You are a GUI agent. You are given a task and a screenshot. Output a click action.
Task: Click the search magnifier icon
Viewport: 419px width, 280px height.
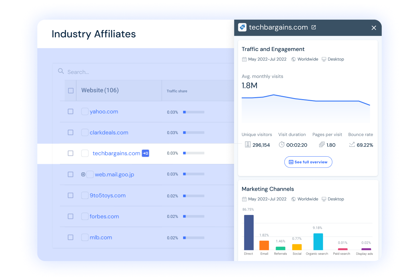61,71
